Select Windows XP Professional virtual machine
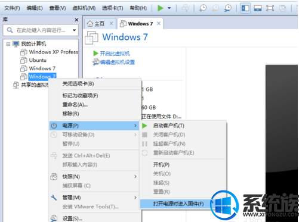 tap(53, 52)
